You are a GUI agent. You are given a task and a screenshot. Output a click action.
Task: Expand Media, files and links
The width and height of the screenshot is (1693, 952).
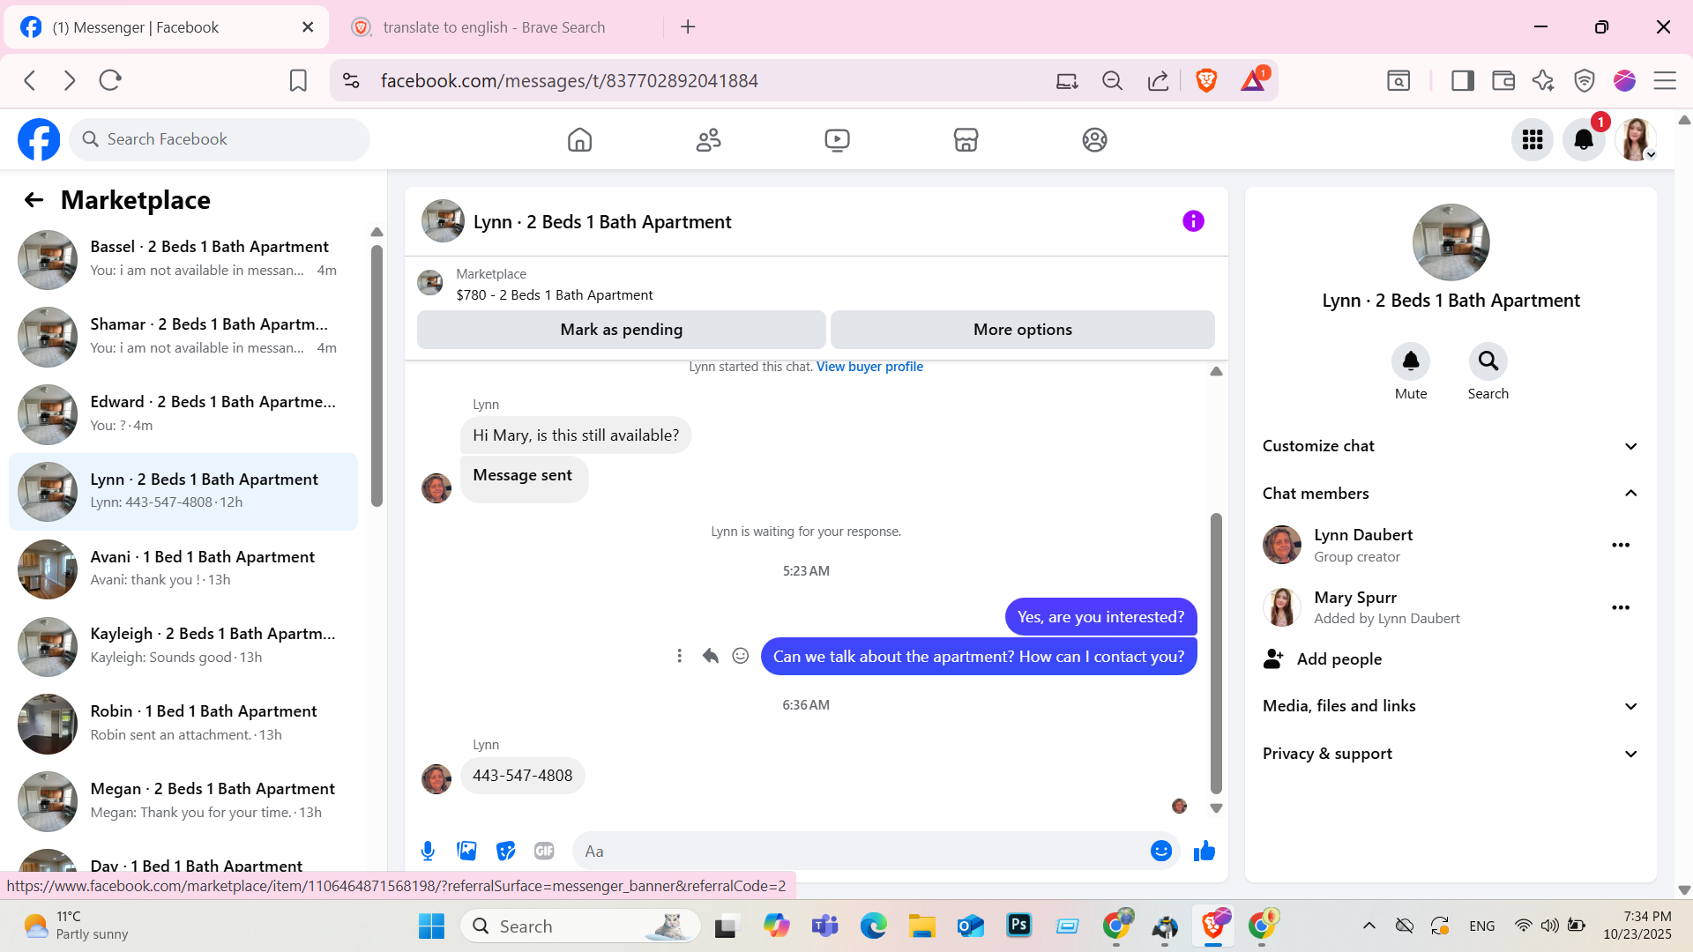click(x=1630, y=706)
